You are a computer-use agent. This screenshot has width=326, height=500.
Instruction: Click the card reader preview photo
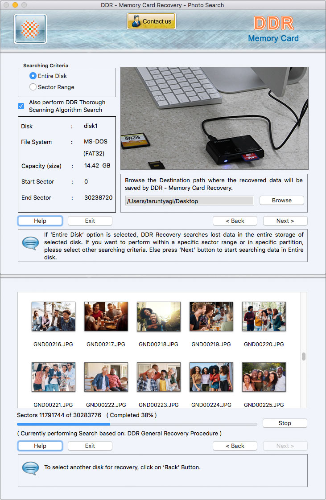click(x=215, y=118)
